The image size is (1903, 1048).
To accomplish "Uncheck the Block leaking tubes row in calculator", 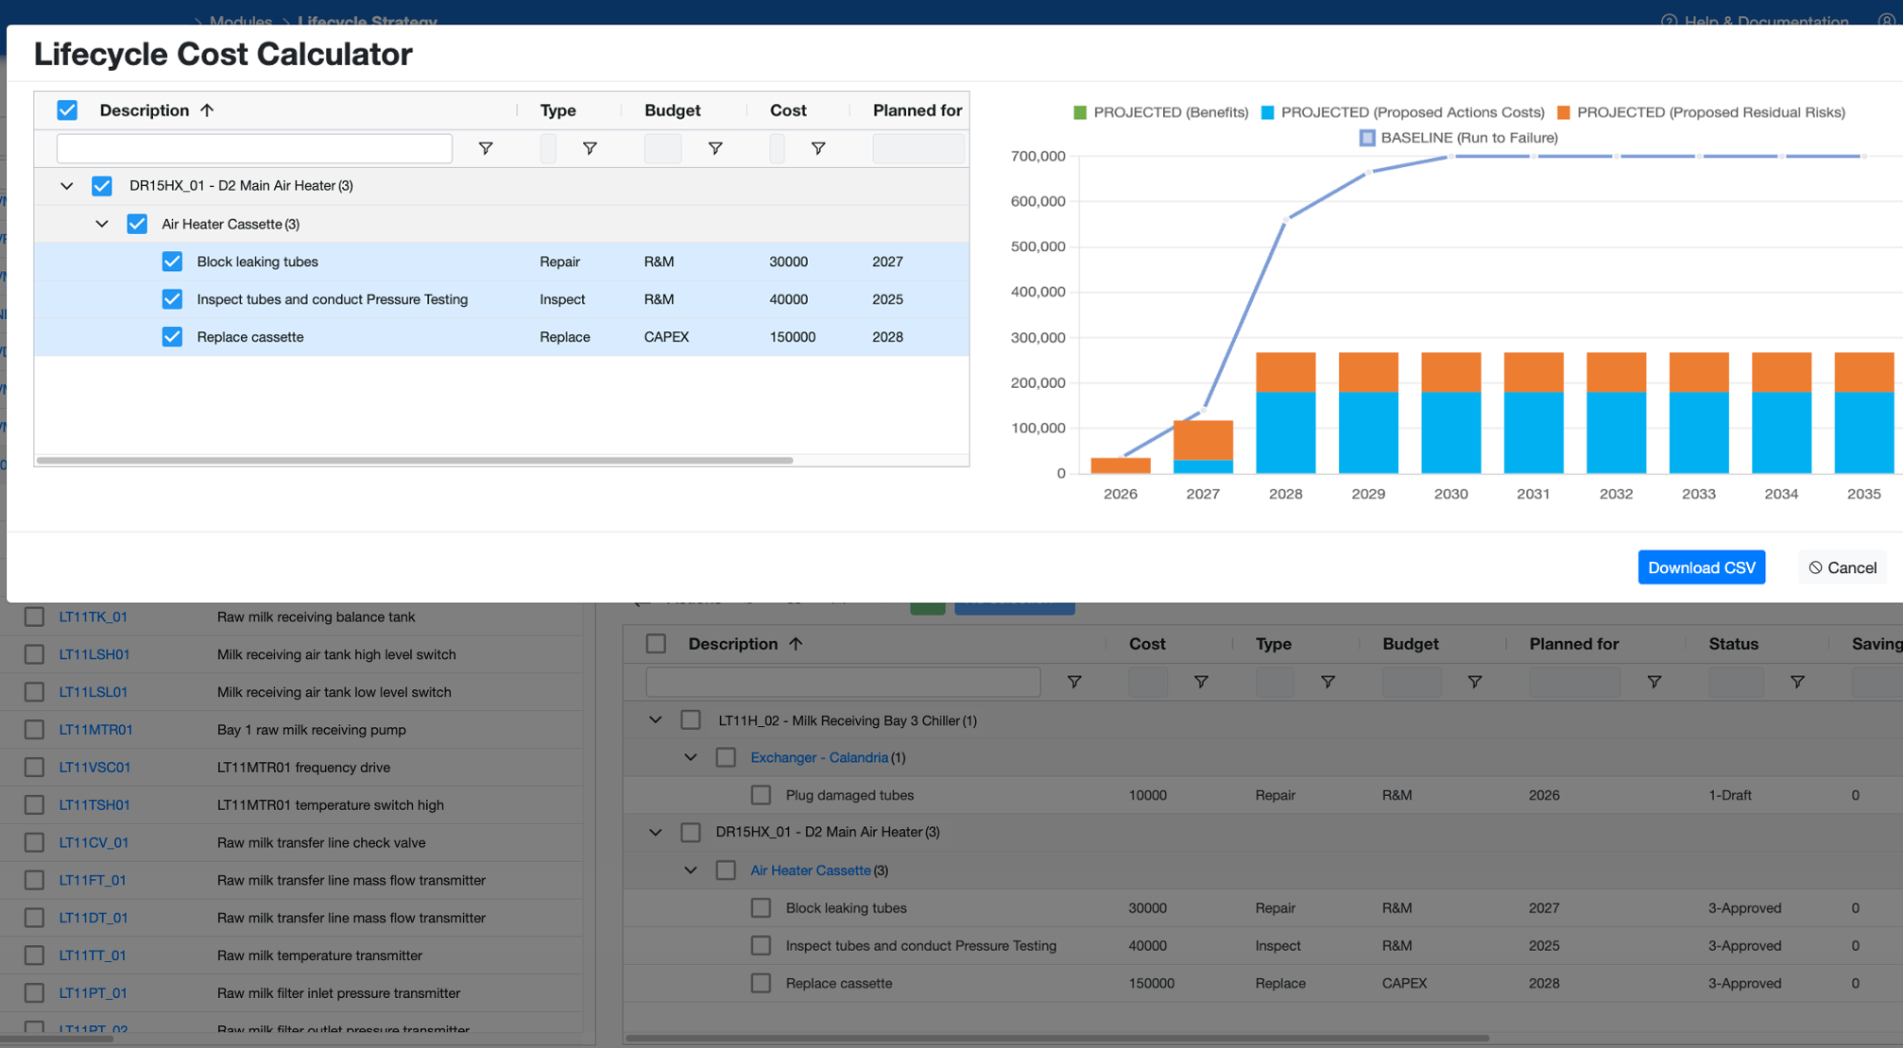I will pos(172,262).
